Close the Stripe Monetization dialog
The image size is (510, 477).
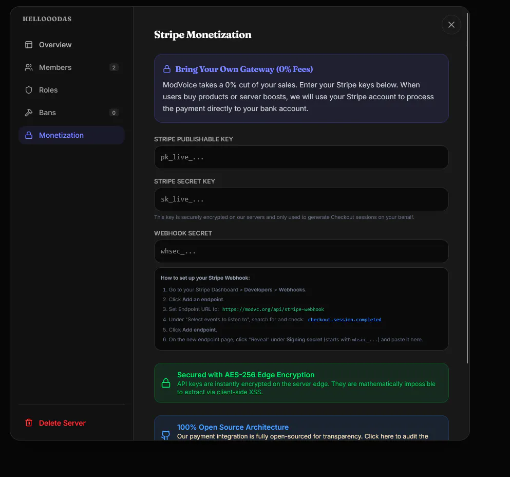tap(451, 25)
